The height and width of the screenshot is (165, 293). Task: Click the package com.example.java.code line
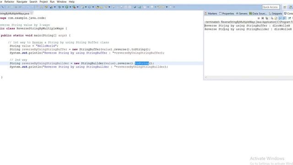tap(23, 18)
